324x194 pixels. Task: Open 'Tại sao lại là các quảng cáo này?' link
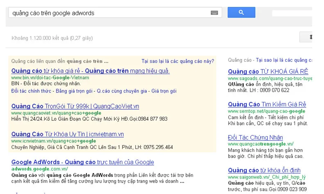tap(178, 61)
